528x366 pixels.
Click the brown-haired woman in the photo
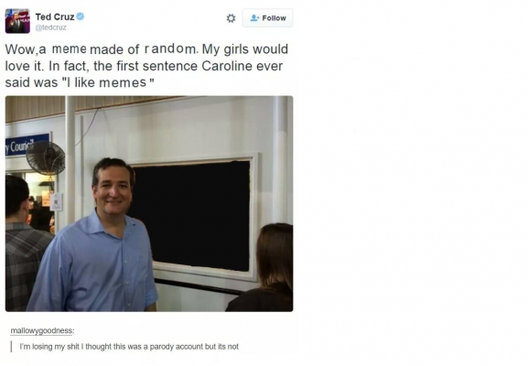coord(263,267)
